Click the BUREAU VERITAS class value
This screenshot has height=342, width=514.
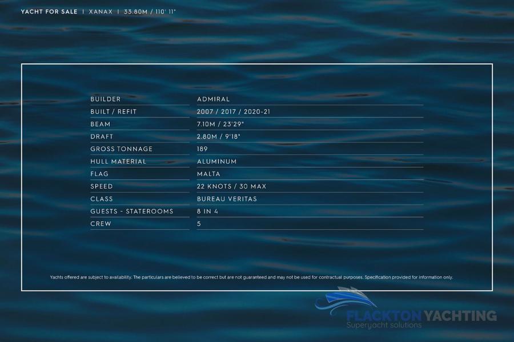pyautogui.click(x=227, y=199)
